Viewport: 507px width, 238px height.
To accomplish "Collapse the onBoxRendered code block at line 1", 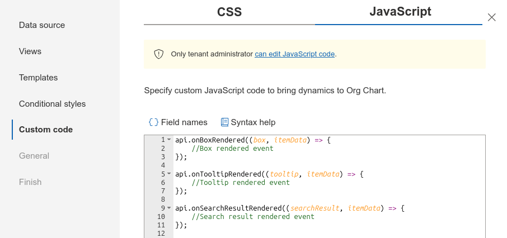I will (169, 140).
